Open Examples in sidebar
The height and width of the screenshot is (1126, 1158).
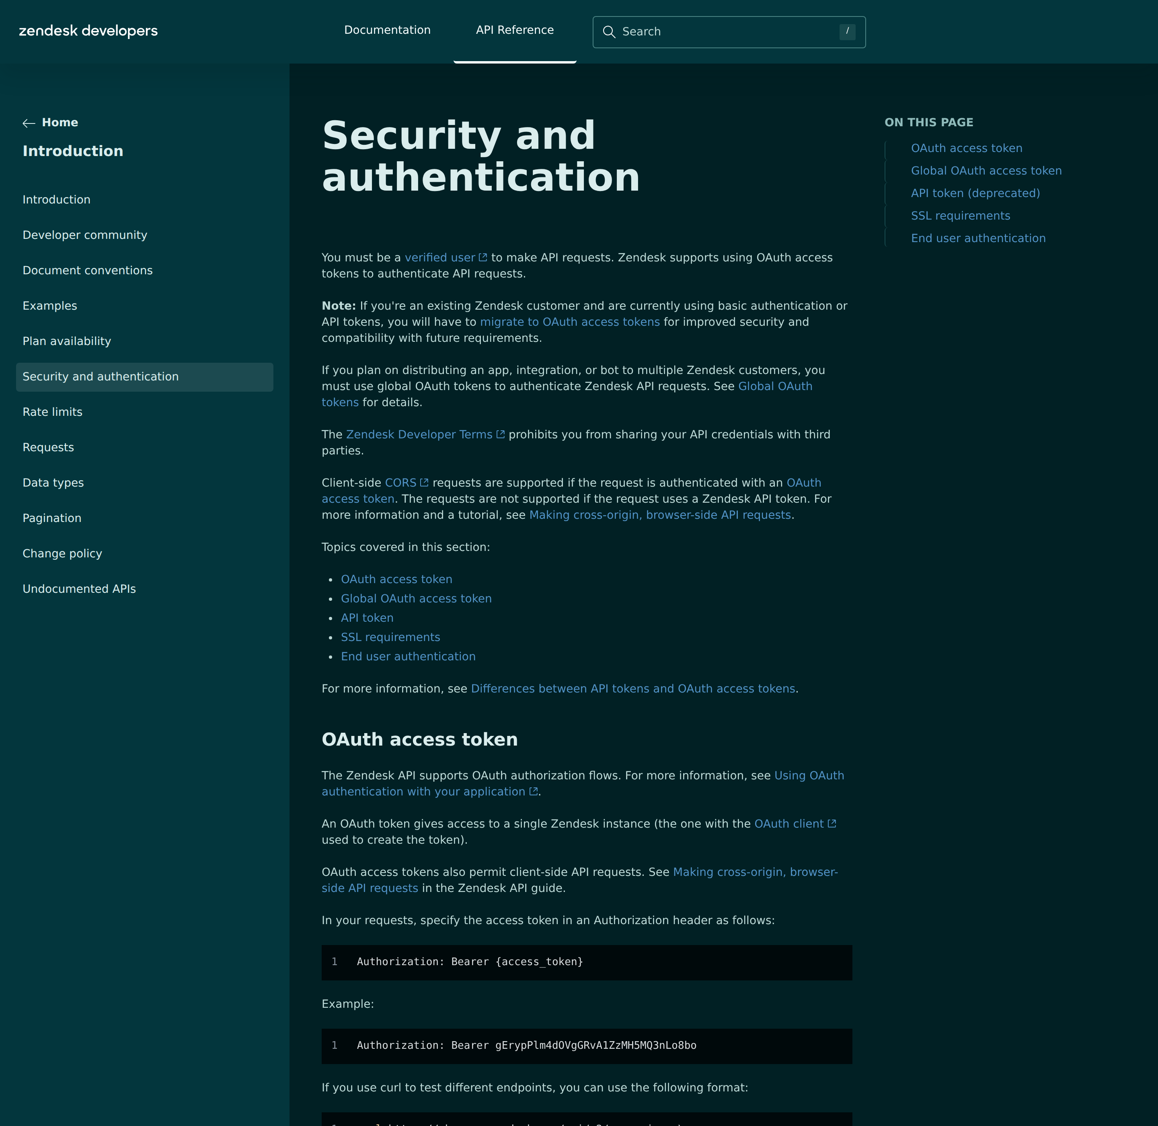pyautogui.click(x=50, y=306)
